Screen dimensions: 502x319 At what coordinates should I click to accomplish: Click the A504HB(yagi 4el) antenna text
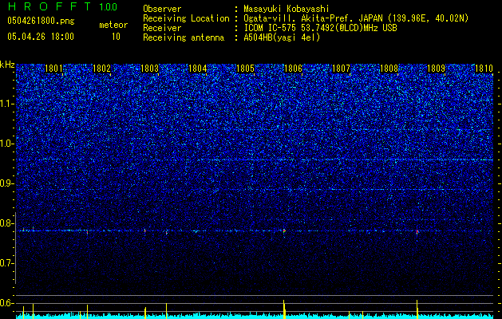[x=282, y=37]
